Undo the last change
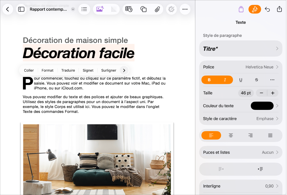287x195 pixels. point(267,9)
